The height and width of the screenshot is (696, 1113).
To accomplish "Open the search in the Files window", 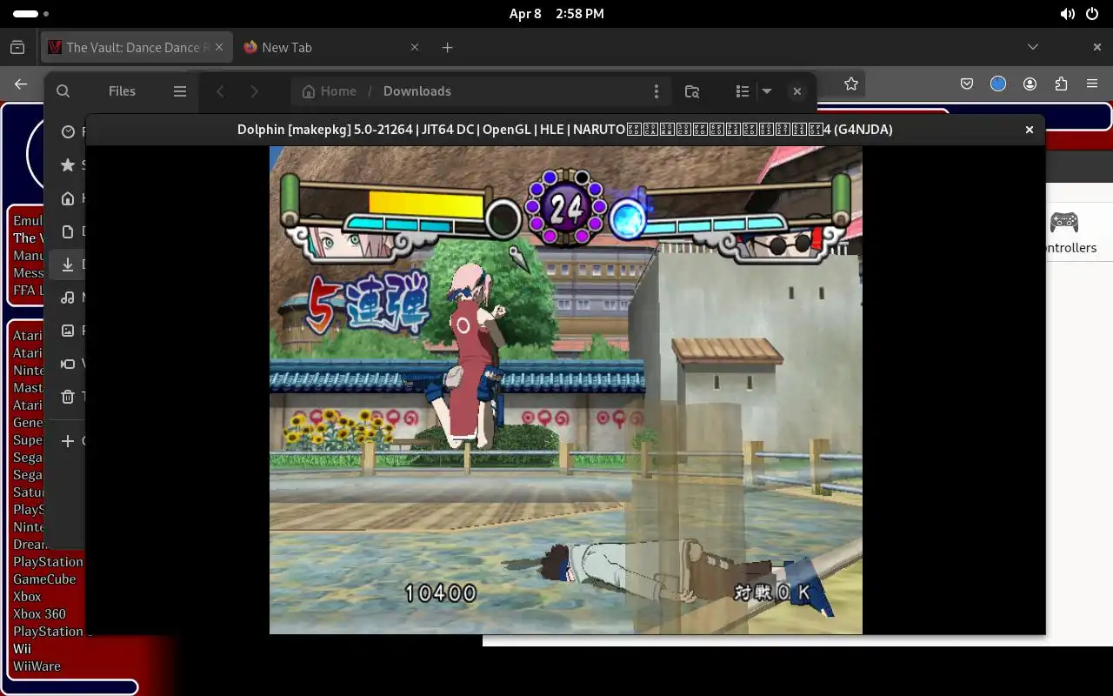I will tap(63, 90).
